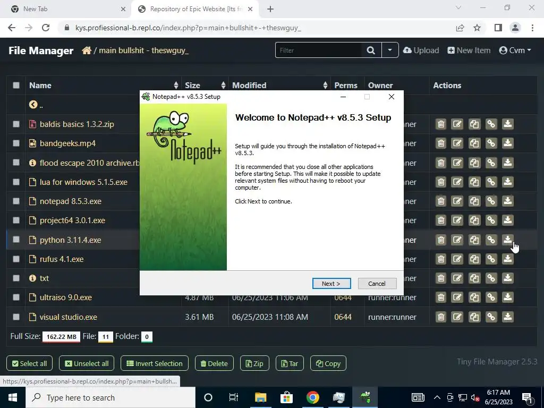Reload the browser page

46,28
